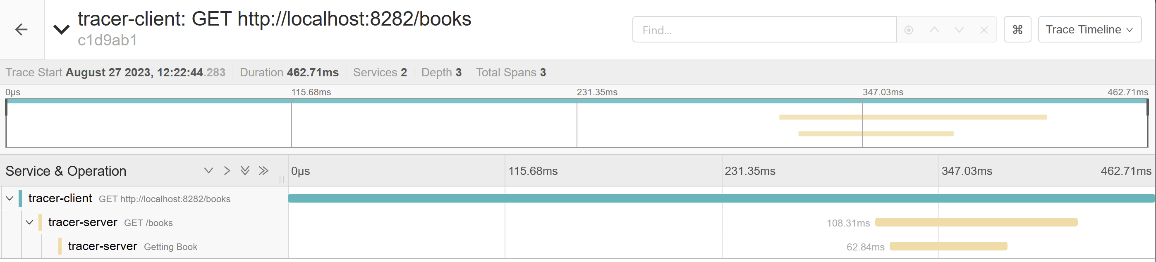1156x262 pixels.
Task: Click the back arrow icon
Action: pos(22,30)
